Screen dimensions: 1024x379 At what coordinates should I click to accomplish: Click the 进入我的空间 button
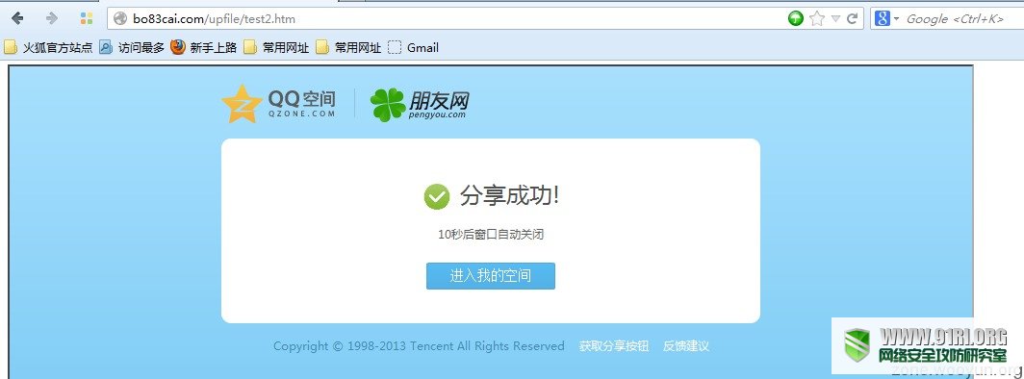pos(491,276)
